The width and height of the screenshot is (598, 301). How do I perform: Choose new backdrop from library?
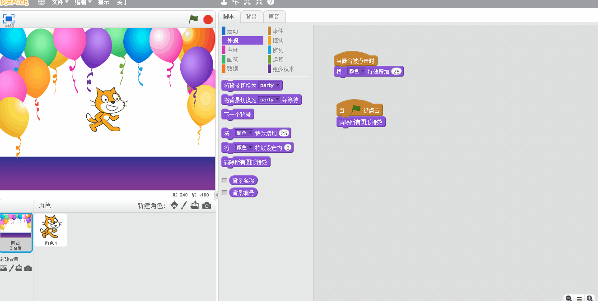pos(4,268)
